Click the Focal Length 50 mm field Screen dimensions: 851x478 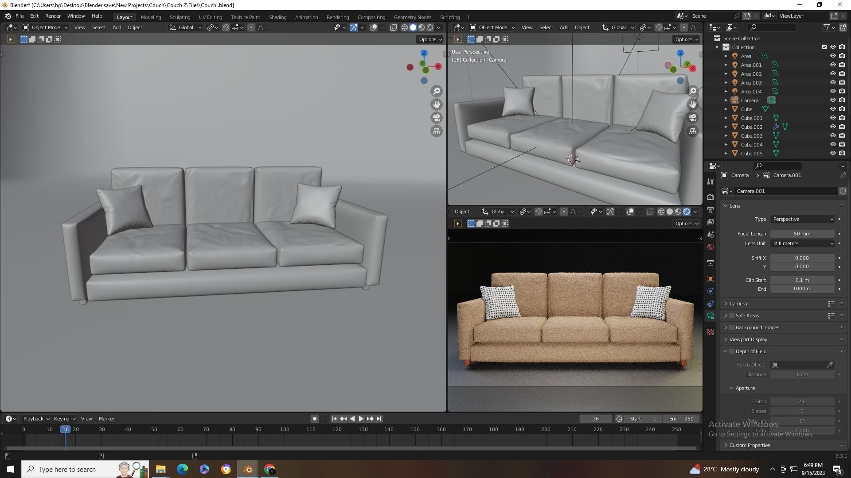pyautogui.click(x=802, y=234)
